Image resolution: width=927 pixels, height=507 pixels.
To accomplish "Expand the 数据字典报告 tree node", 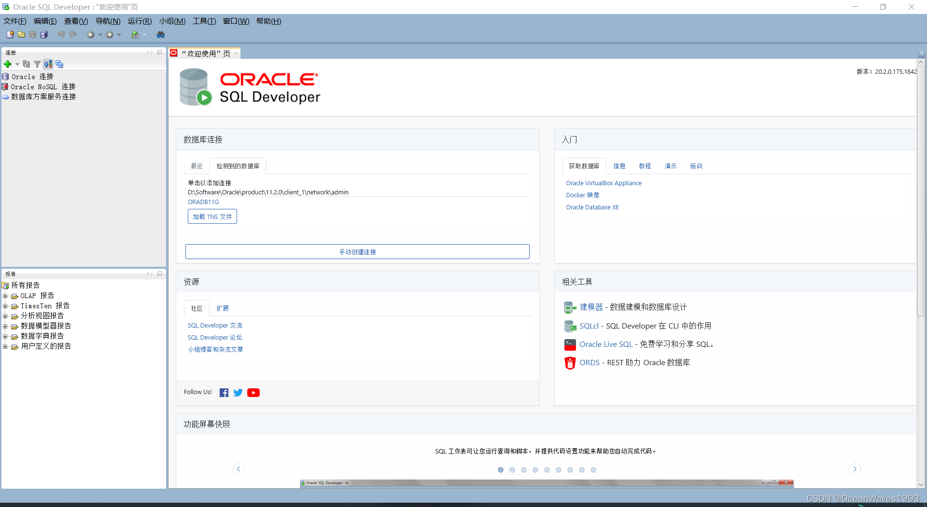I will click(x=5, y=336).
